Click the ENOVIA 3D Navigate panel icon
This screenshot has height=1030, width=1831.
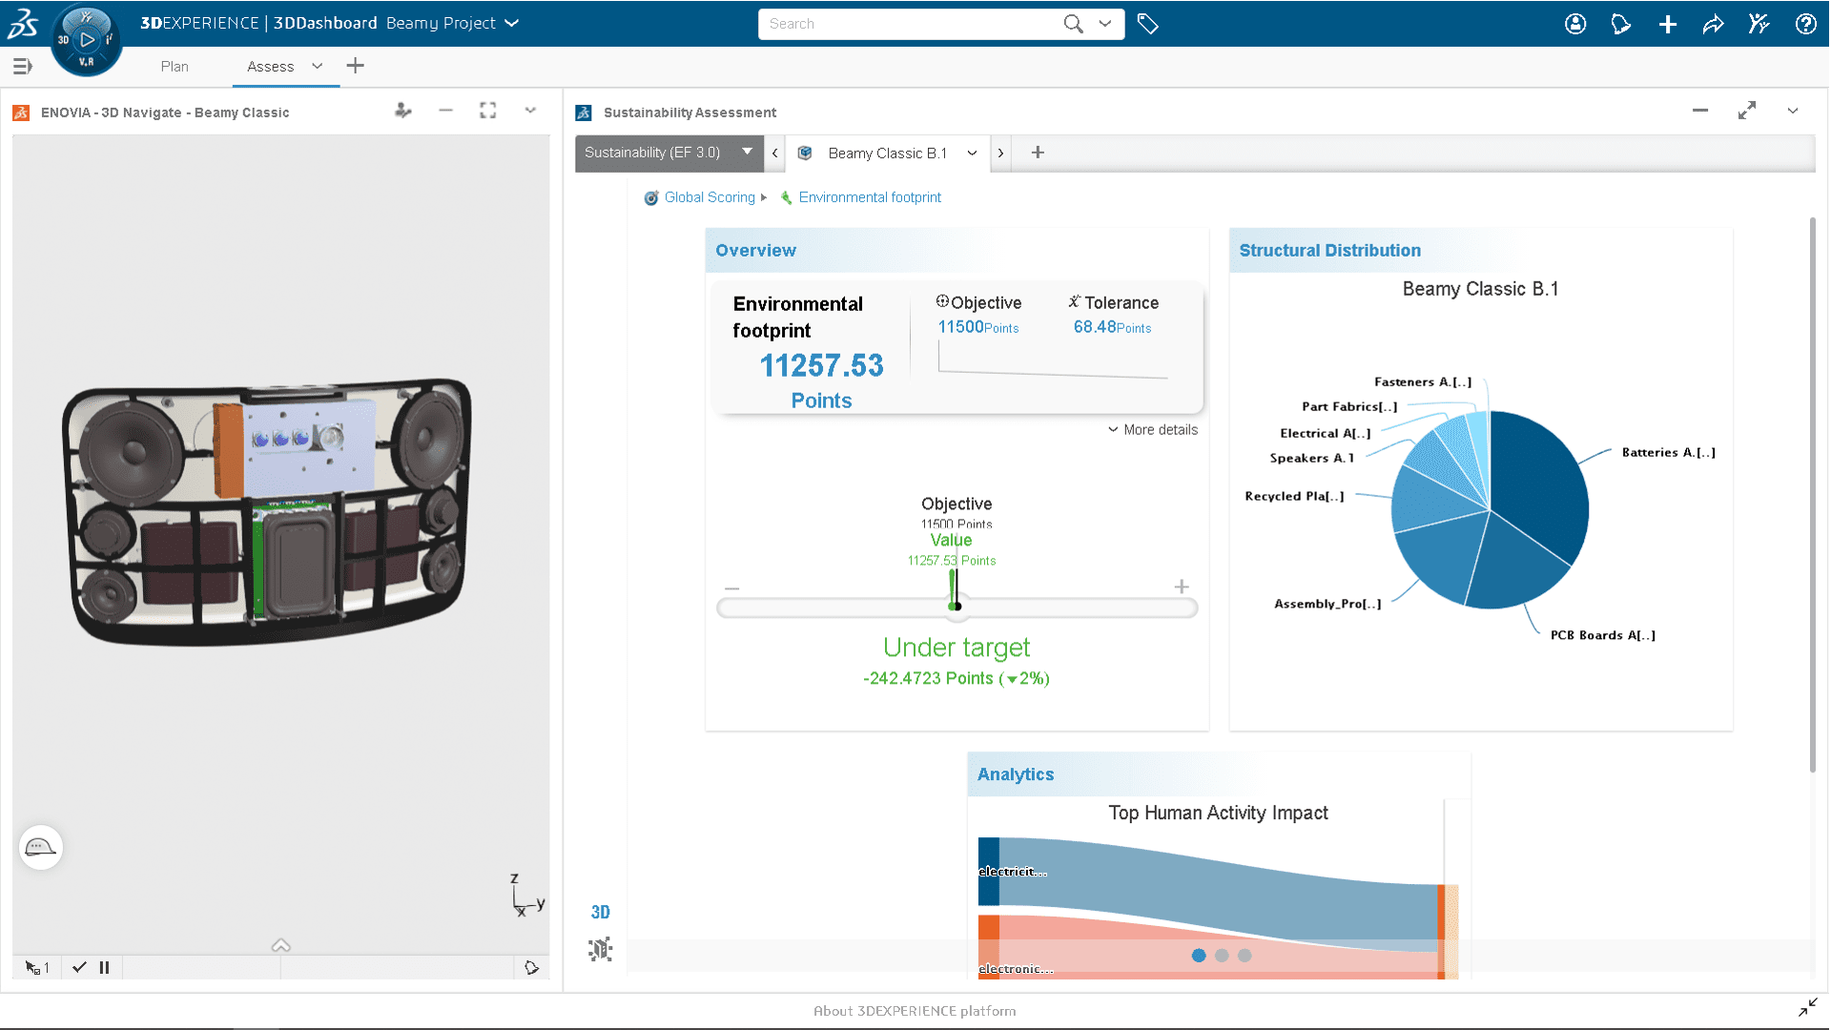[x=19, y=112]
